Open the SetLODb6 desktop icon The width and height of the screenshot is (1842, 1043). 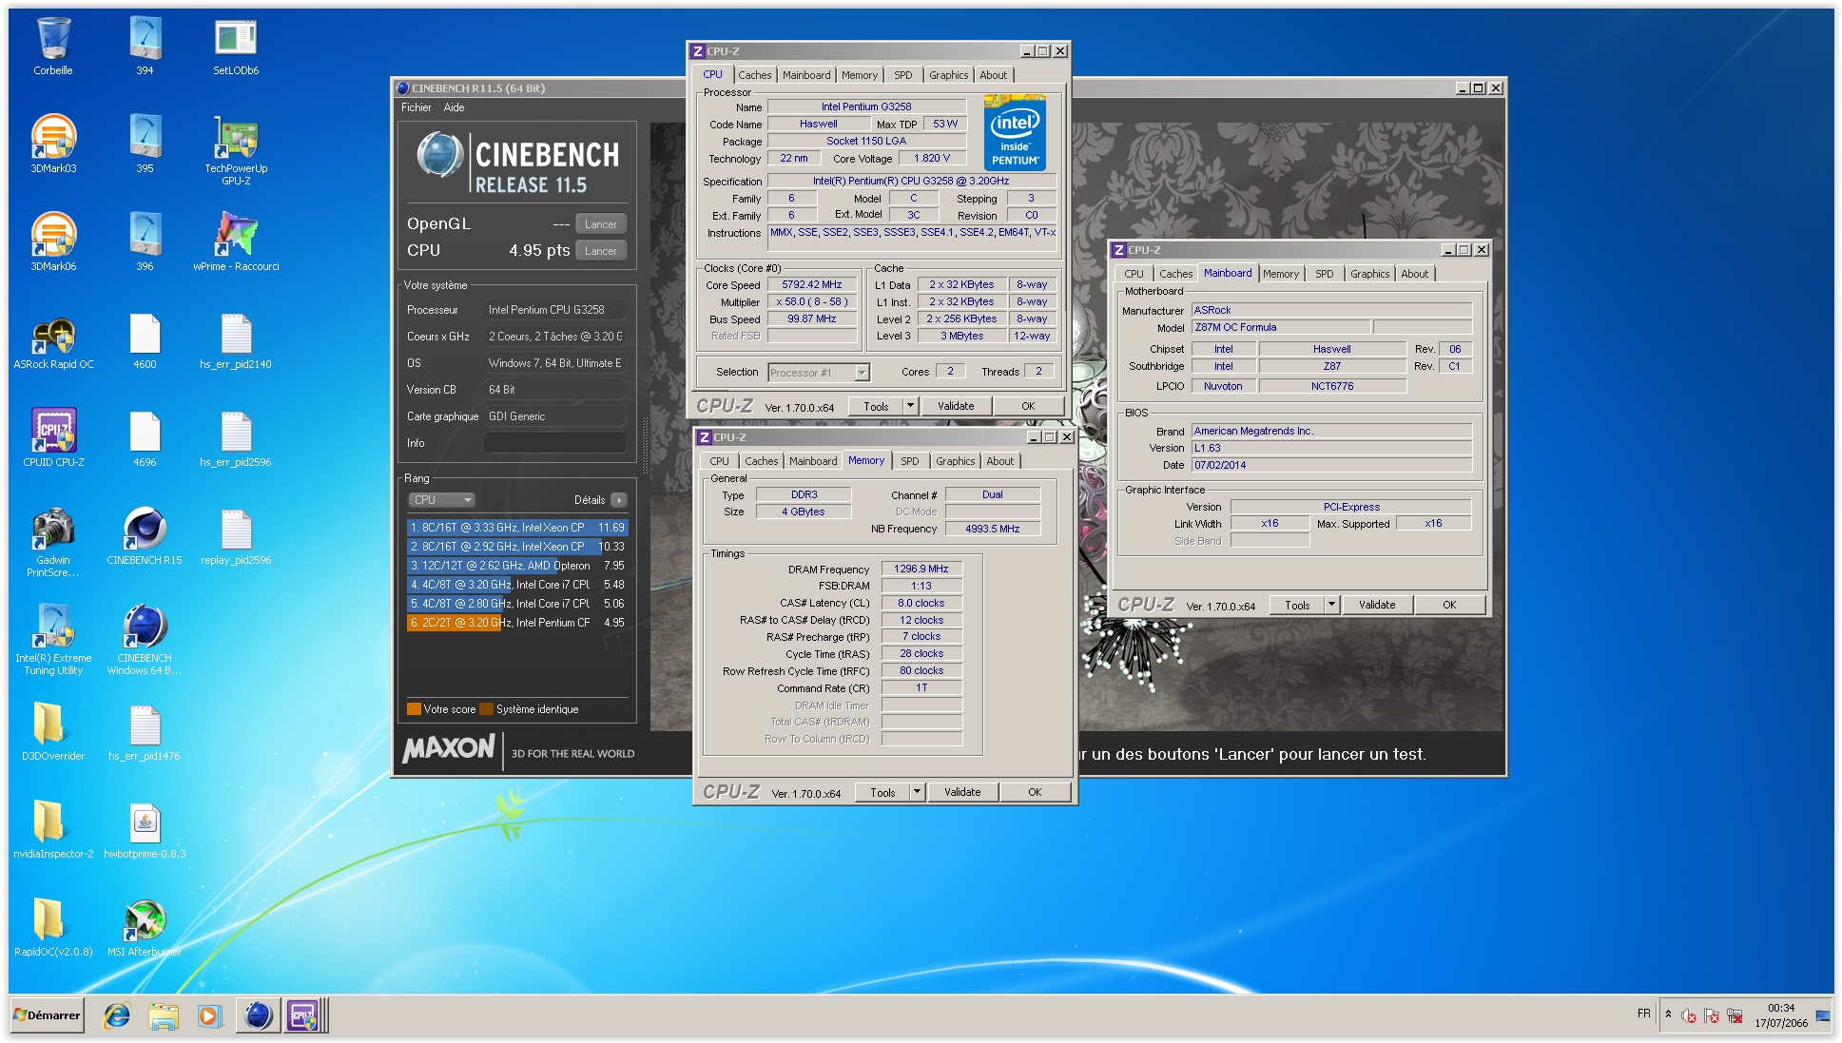pos(236,46)
